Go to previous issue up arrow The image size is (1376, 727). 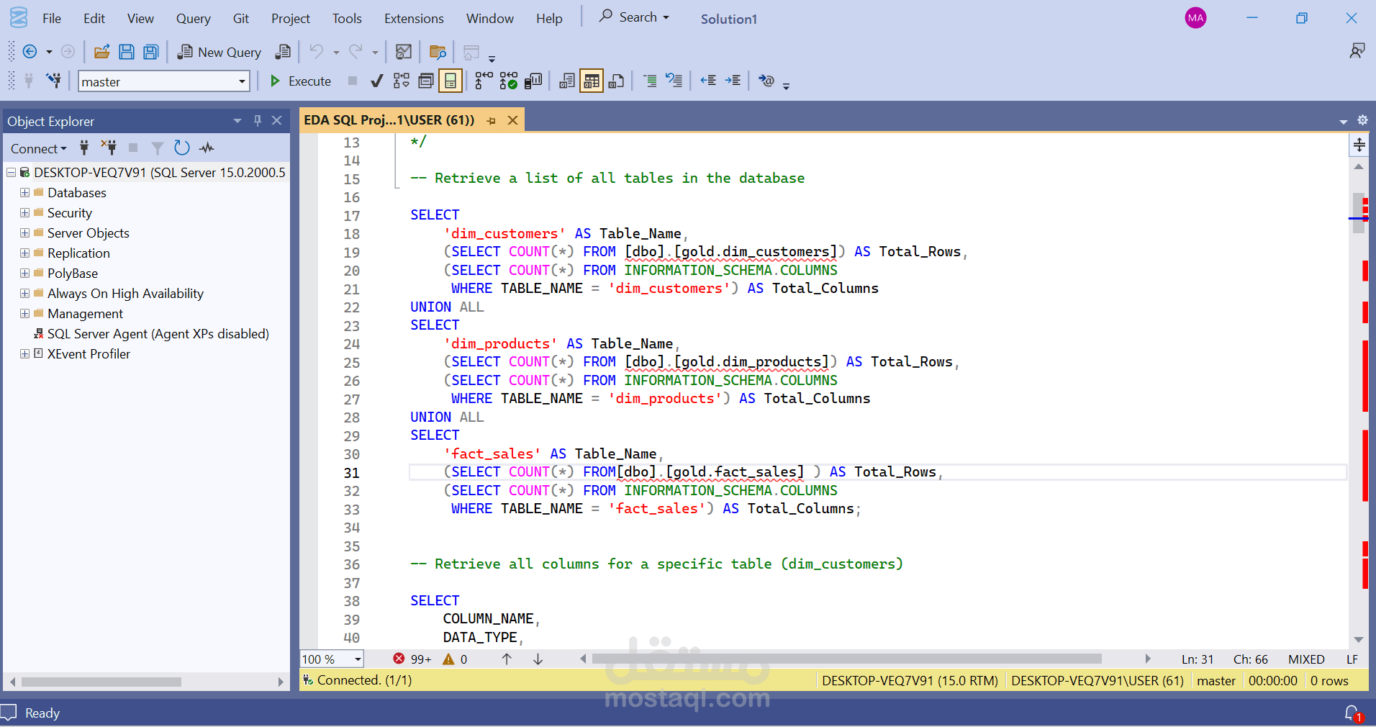tap(507, 659)
